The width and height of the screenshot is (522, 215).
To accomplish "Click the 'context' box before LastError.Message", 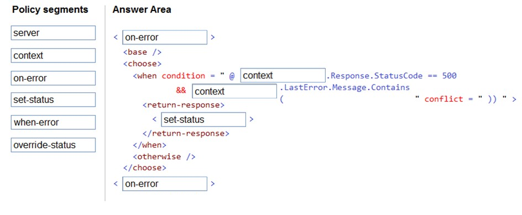I will tap(234, 91).
